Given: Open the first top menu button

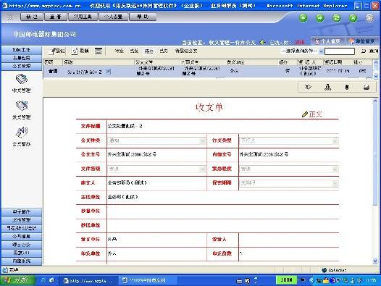Looking at the screenshot, I should (x=32, y=17).
